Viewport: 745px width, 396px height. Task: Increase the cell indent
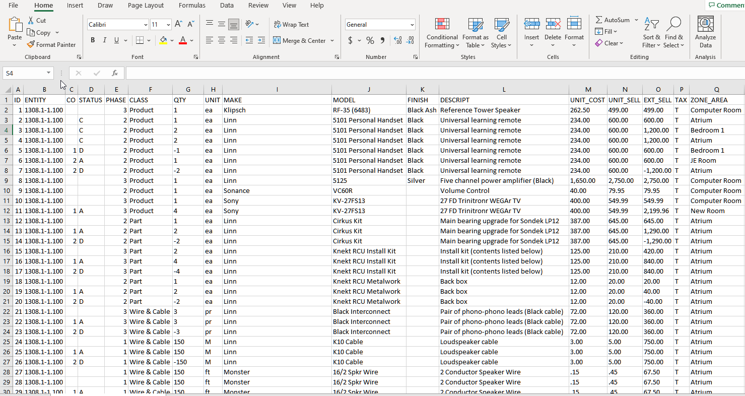261,40
